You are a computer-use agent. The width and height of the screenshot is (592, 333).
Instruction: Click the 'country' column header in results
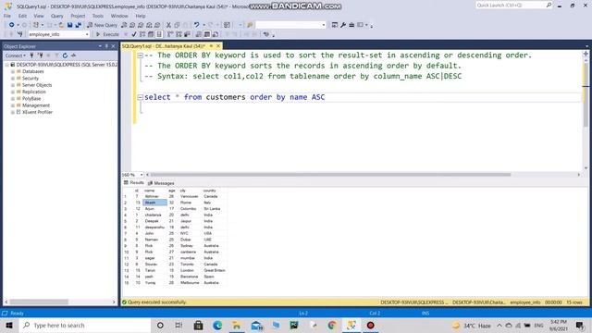click(210, 191)
